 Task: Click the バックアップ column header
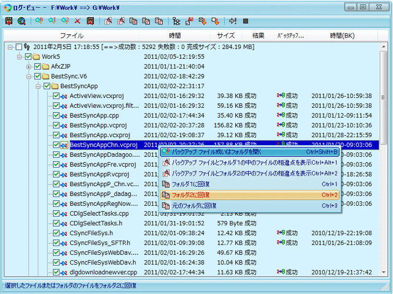[290, 36]
